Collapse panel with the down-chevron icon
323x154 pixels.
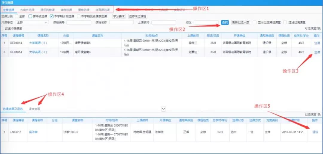(x=164, y=109)
